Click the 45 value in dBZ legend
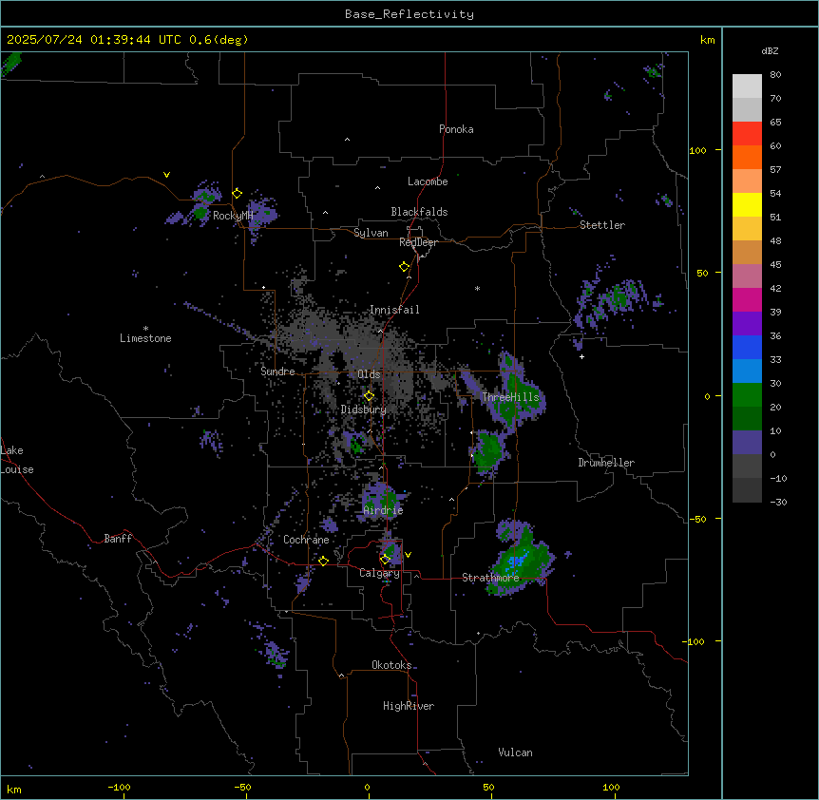The image size is (819, 800). [x=775, y=264]
